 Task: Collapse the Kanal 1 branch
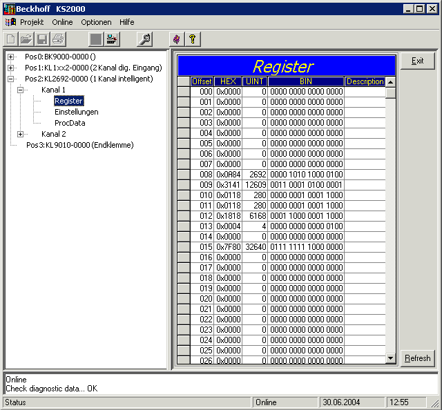(20, 90)
